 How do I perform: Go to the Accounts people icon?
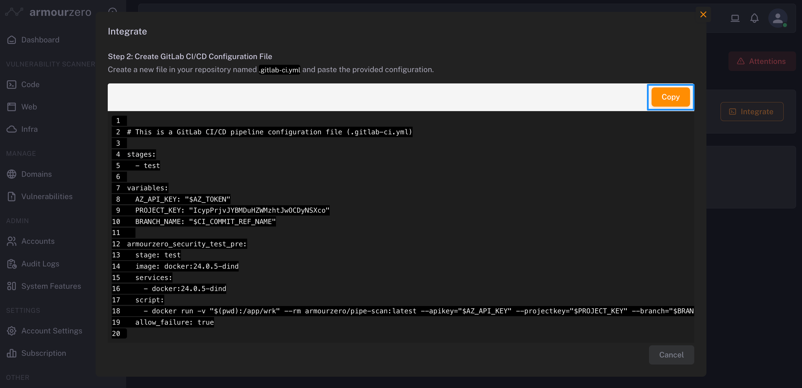click(x=12, y=241)
